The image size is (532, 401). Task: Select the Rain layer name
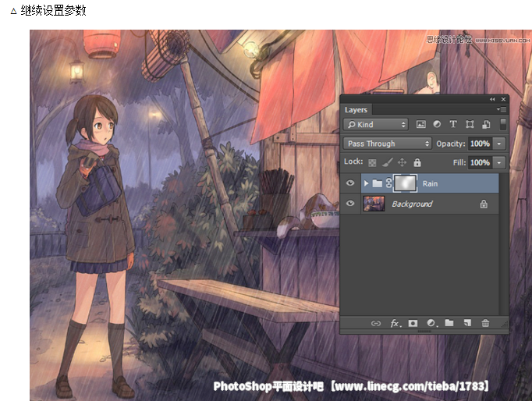[x=430, y=183]
